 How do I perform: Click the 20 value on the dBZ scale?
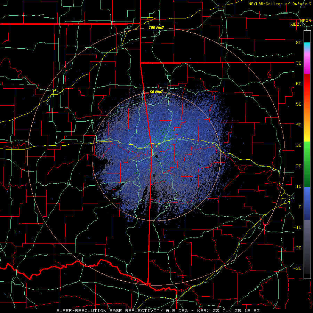click(299, 166)
